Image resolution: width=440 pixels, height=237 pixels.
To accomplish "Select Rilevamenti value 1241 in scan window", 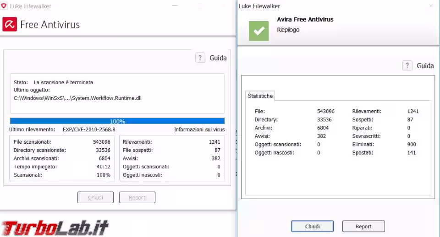I will [214, 142].
